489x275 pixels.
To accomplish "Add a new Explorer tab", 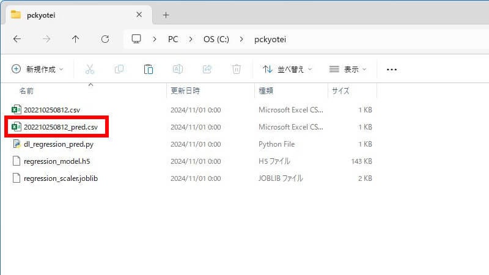I will click(166, 15).
